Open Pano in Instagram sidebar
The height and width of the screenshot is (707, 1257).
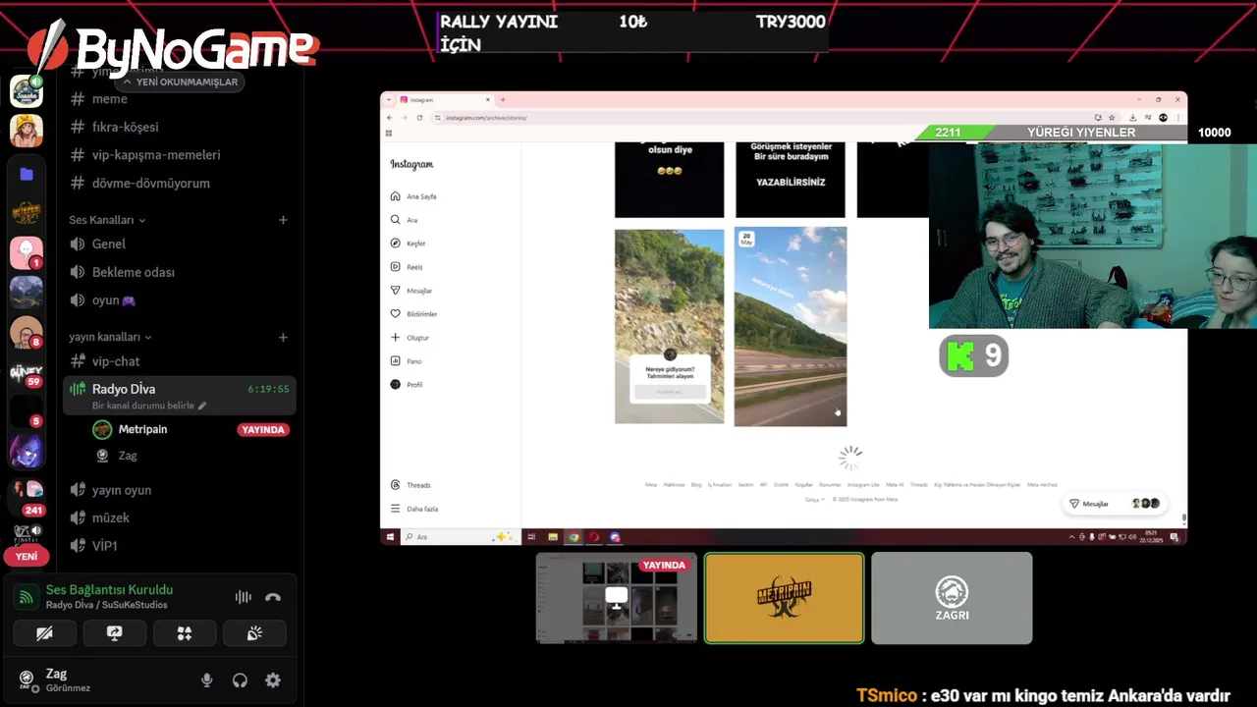pyautogui.click(x=407, y=361)
